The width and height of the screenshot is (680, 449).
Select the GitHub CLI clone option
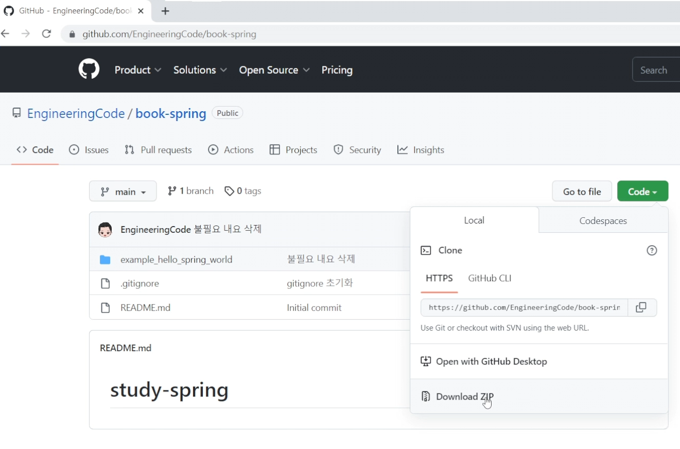490,279
